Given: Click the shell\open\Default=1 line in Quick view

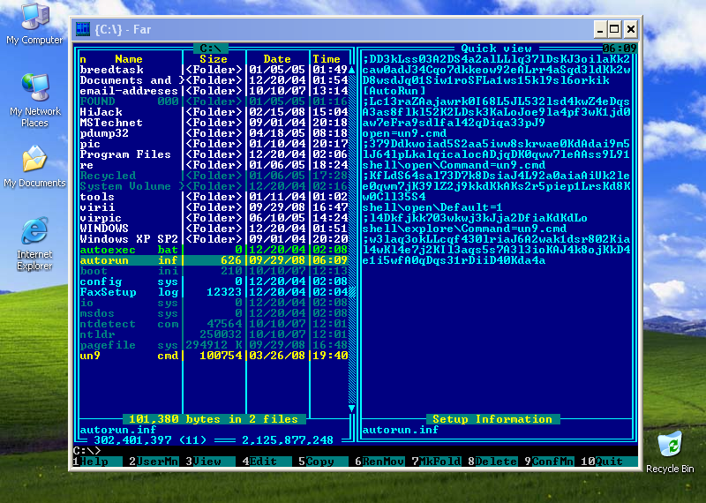Looking at the screenshot, I should click(x=432, y=207).
